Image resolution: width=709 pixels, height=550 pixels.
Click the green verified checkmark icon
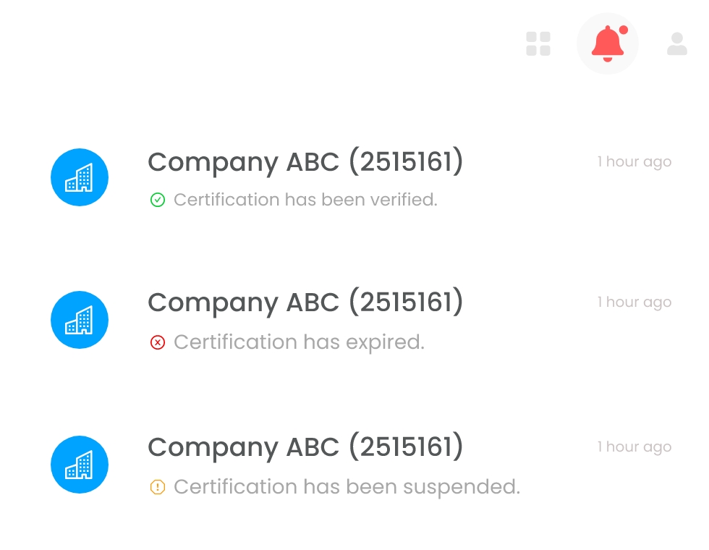(x=158, y=200)
